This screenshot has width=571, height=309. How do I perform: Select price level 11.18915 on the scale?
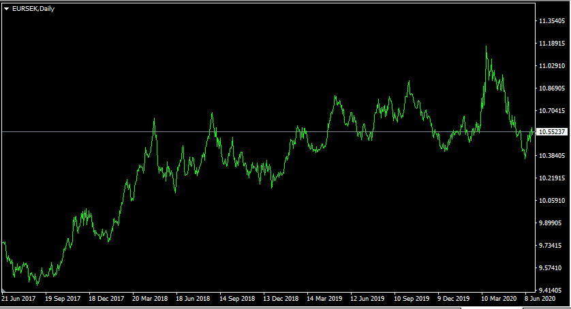click(552, 44)
